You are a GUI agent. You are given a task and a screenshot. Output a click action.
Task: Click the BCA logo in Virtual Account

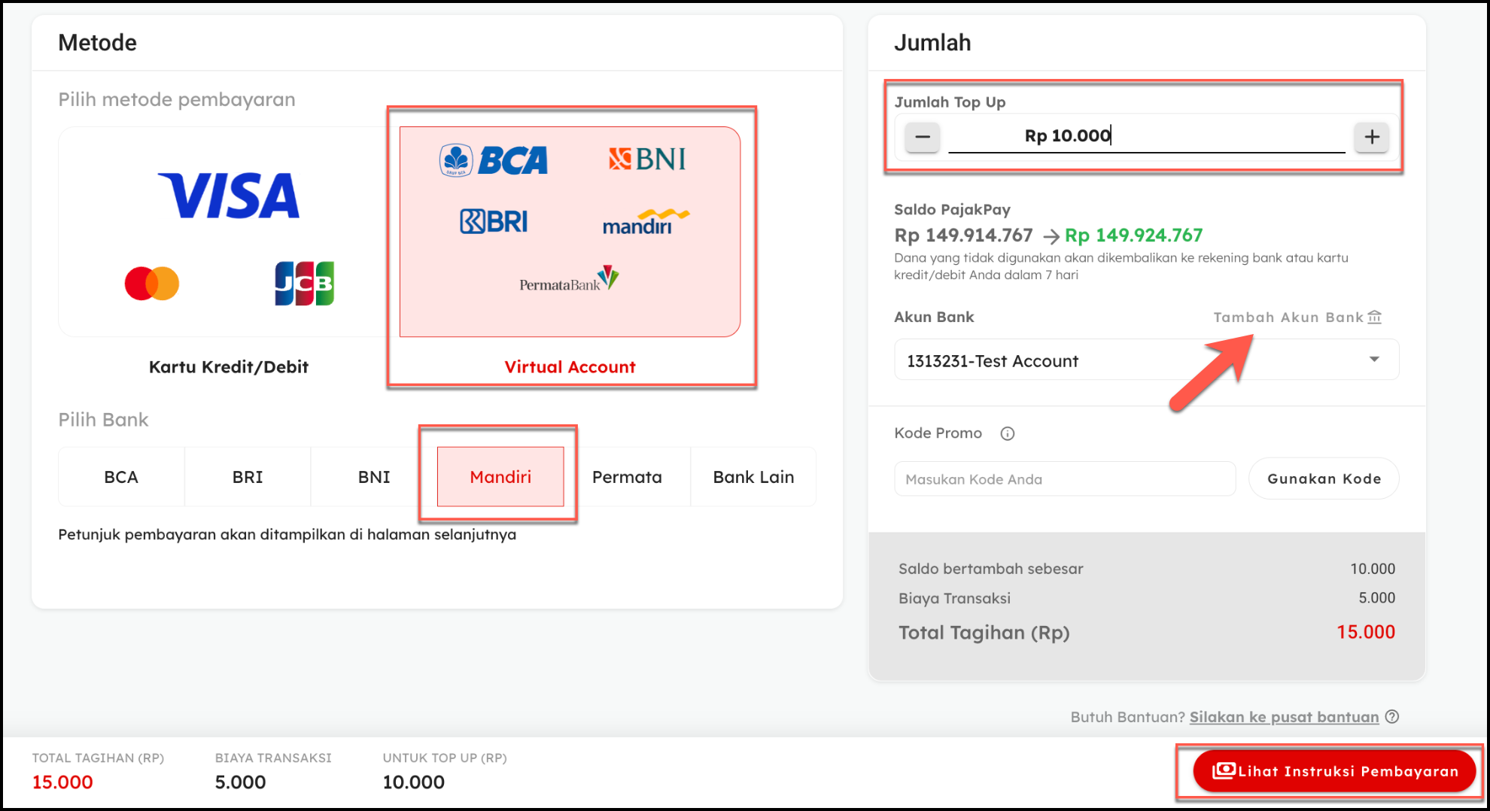(494, 159)
